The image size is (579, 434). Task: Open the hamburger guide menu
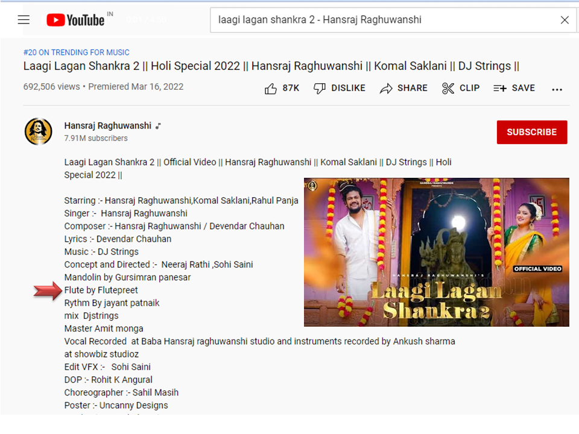click(24, 20)
